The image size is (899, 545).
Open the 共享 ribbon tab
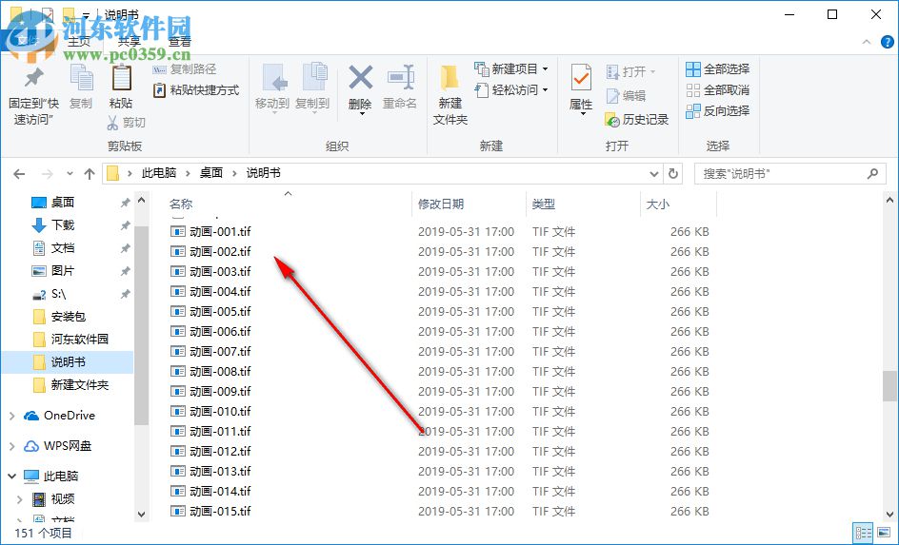coord(129,42)
